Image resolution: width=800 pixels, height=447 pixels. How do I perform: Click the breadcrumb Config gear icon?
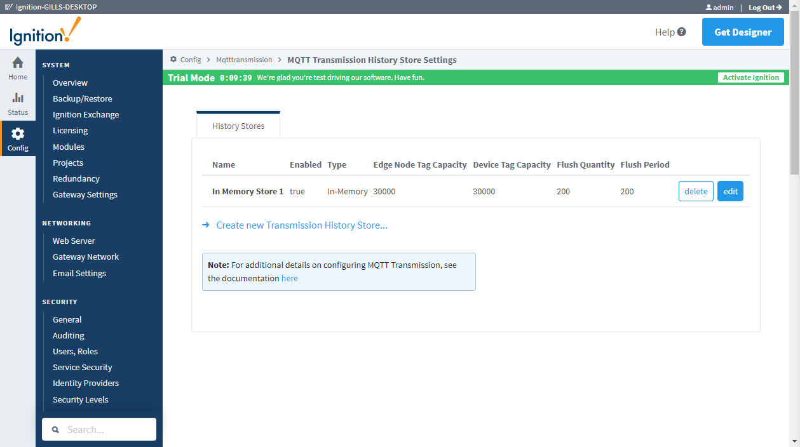pos(173,60)
